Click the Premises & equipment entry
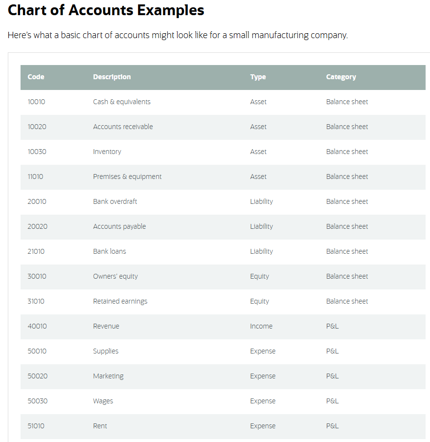The image size is (430, 442). point(127,177)
